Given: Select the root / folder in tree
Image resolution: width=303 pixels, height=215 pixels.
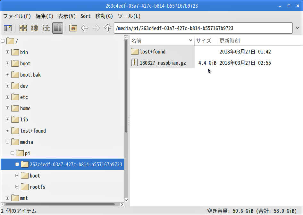Looking at the screenshot, I should click(x=12, y=41).
